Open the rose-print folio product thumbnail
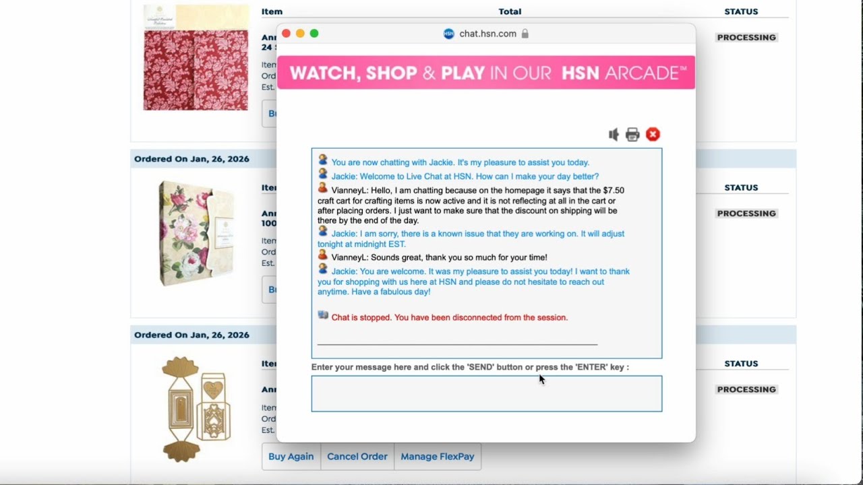This screenshot has width=863, height=485. [196, 233]
